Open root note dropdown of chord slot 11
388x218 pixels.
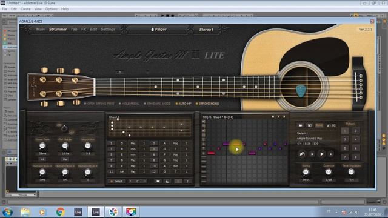pos(122,171)
